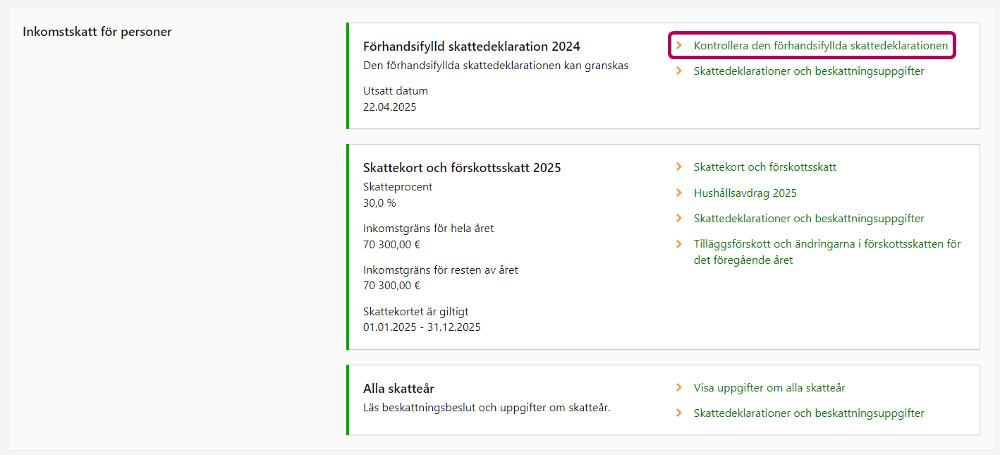Click chevron beside Skattedeklarationer link in Skattekort 2025 card

[x=679, y=218]
